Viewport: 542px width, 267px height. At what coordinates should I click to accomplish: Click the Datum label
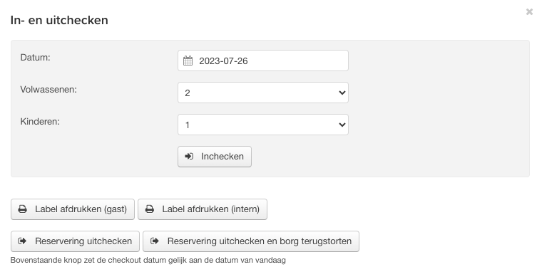(35, 57)
